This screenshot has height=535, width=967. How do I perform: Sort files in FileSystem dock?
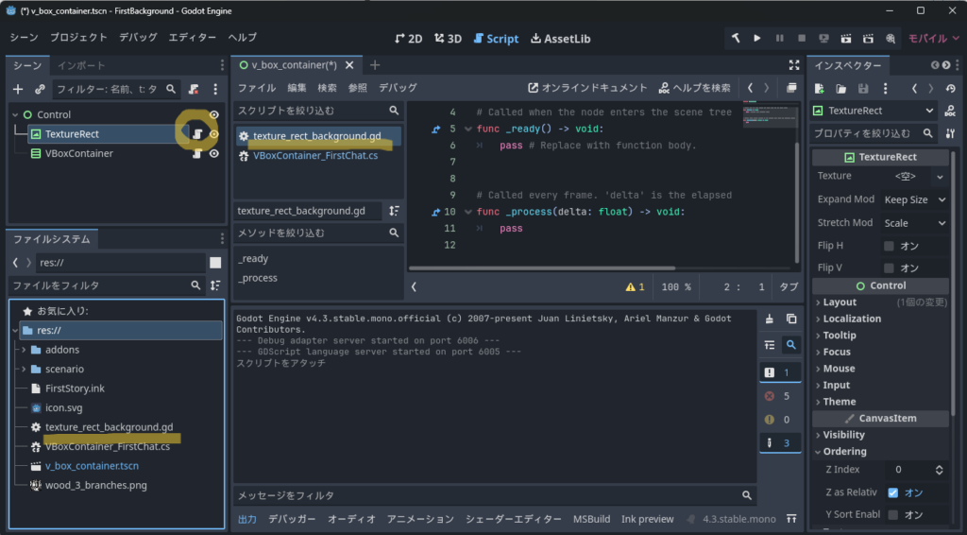point(215,285)
